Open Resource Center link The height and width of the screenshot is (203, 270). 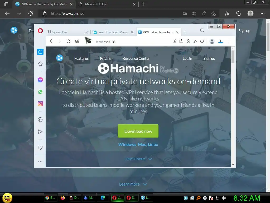(x=136, y=58)
